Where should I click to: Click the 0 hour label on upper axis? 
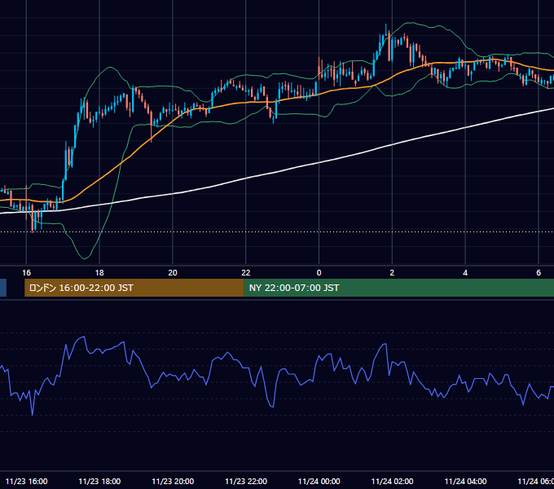(319, 273)
